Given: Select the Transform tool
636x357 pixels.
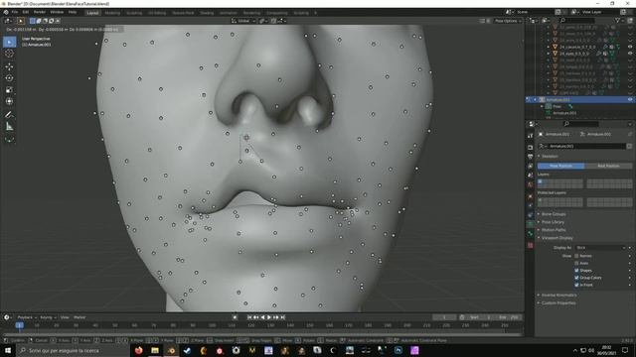Looking at the screenshot, I should coord(9,101).
